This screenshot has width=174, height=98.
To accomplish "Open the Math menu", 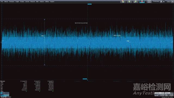I will point(37,2).
